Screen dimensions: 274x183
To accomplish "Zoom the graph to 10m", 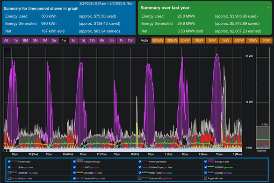I will pyautogui.click(x=131, y=41).
